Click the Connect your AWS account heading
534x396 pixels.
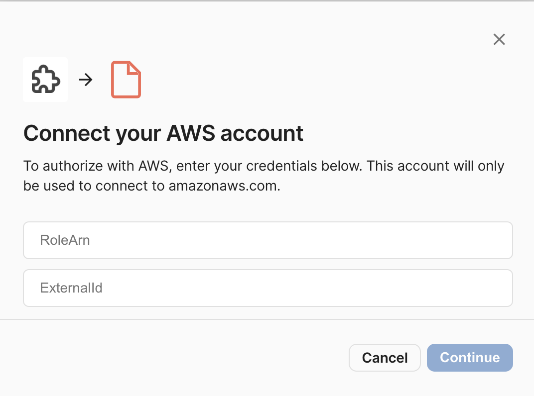163,133
